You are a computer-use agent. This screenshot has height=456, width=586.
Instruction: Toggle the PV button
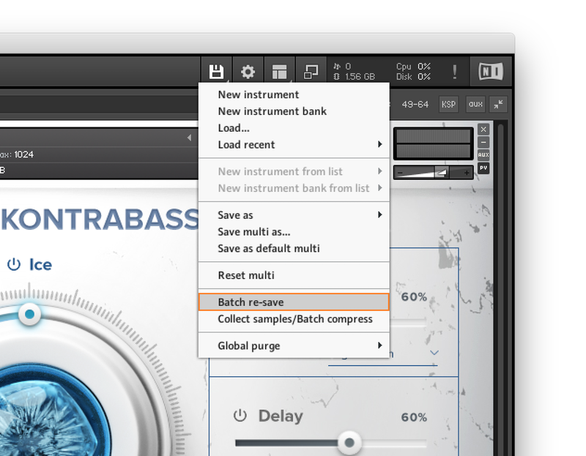483,168
